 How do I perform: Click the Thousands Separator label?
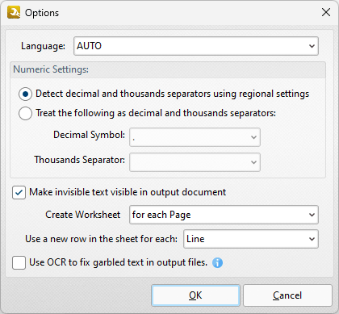(80, 160)
